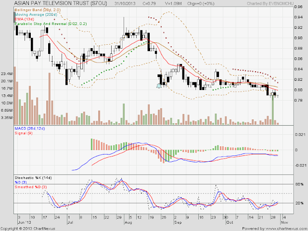Select the Smoothed %D (3) label
Image resolution: width=308 pixels, height=231 pixels.
tap(31, 187)
